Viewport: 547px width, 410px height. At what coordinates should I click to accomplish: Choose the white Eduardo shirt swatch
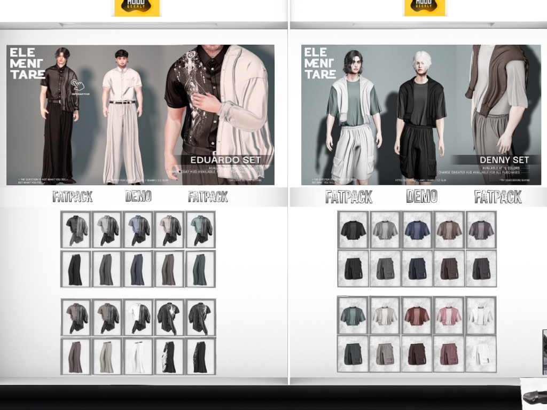(x=138, y=317)
